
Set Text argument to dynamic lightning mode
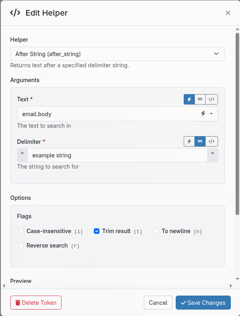(189, 99)
